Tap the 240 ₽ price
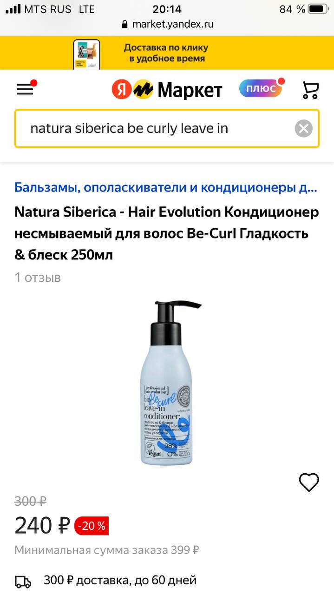The width and height of the screenshot is (334, 595). coord(42,526)
